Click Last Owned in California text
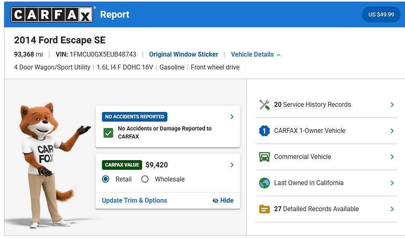 309,183
